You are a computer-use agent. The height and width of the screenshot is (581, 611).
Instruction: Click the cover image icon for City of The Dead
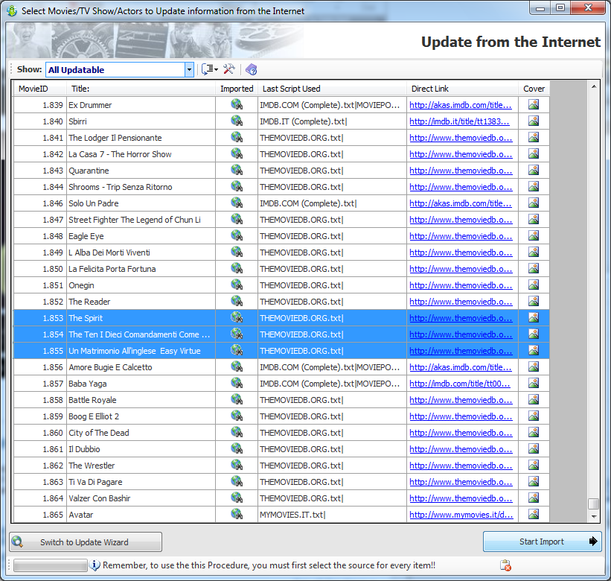coord(534,432)
